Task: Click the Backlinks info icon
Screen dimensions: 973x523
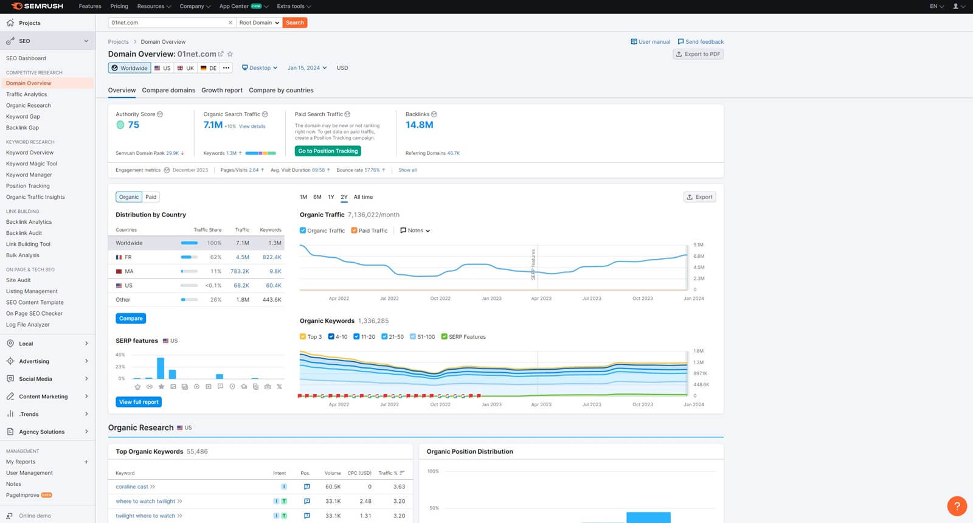Action: [434, 114]
